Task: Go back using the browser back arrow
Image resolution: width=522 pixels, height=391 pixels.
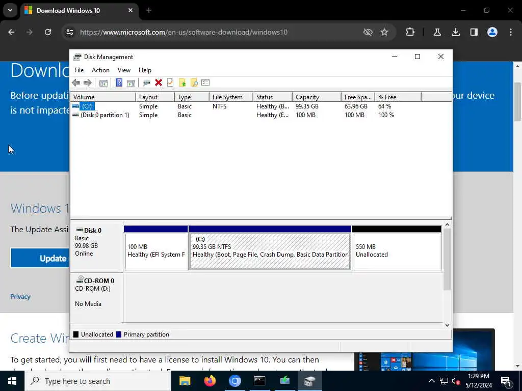Action: (x=11, y=32)
